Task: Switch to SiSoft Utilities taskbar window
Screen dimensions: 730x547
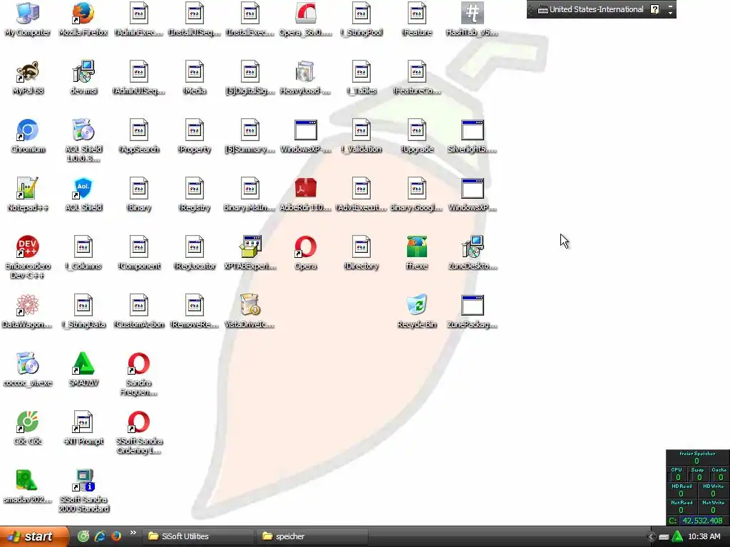Action: 200,536
